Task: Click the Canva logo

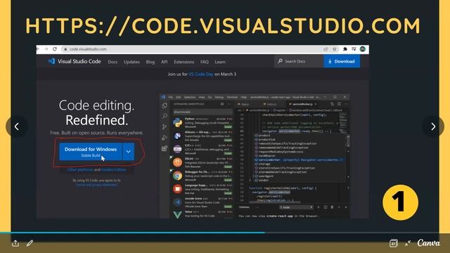Action: point(428,243)
